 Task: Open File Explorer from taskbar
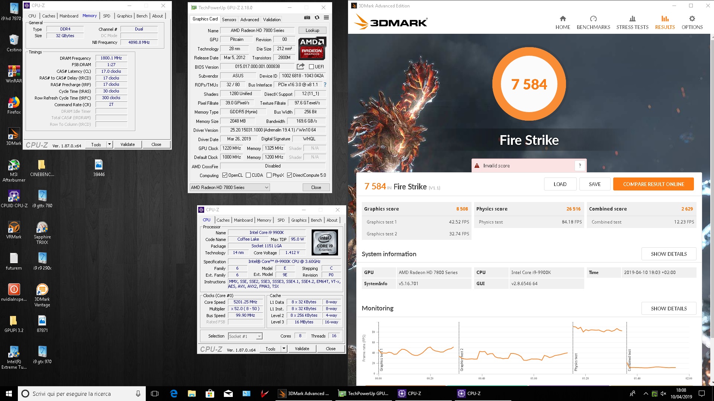tap(192, 394)
